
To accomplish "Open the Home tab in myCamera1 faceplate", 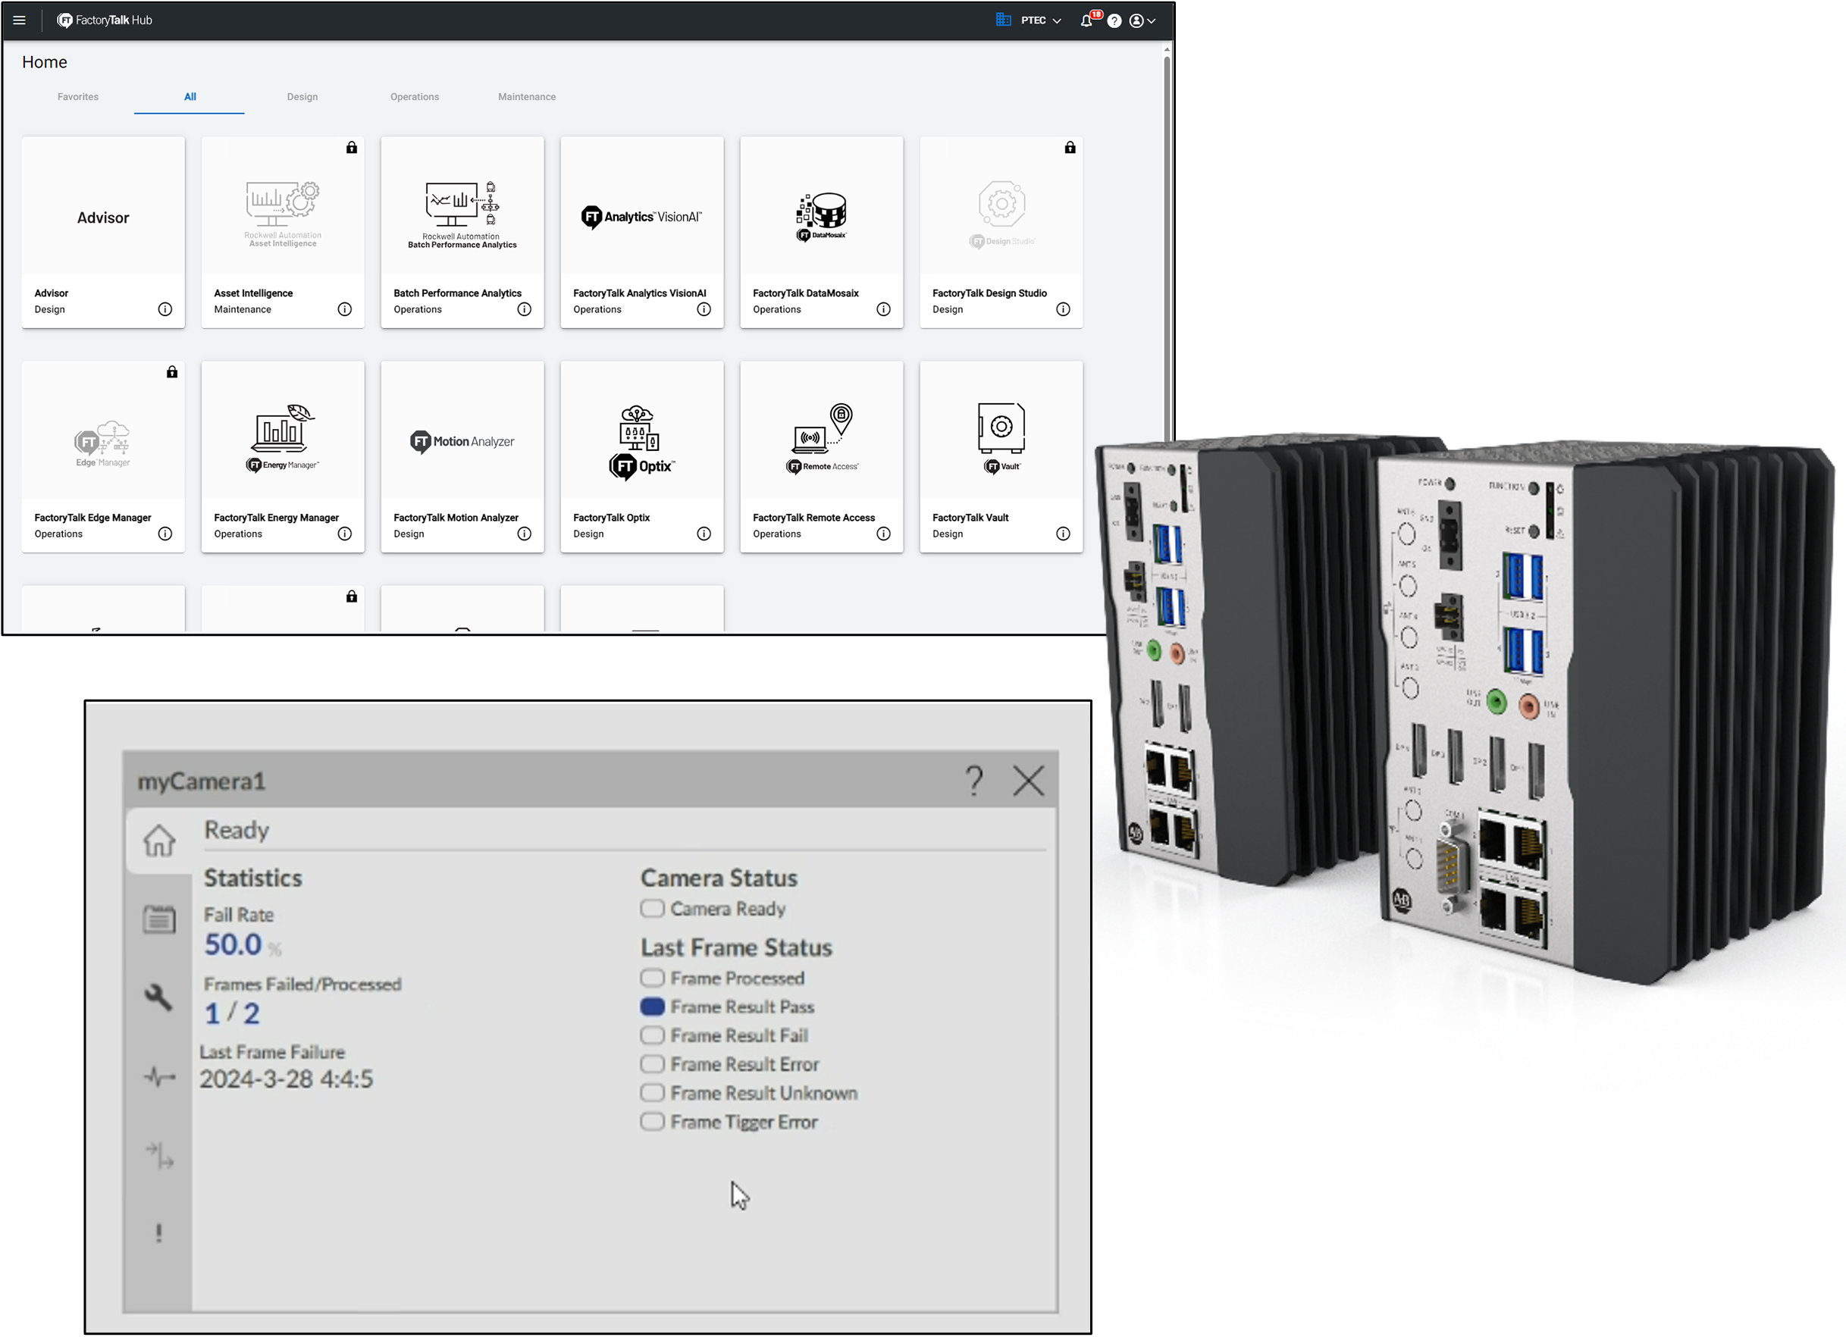I will (x=159, y=841).
